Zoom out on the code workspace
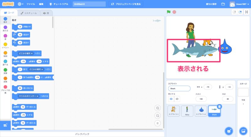 click(158, 115)
